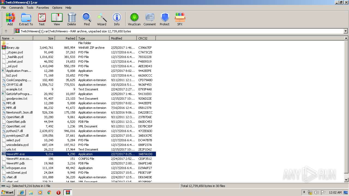Select the bz2.pyd file

pos(12,75)
